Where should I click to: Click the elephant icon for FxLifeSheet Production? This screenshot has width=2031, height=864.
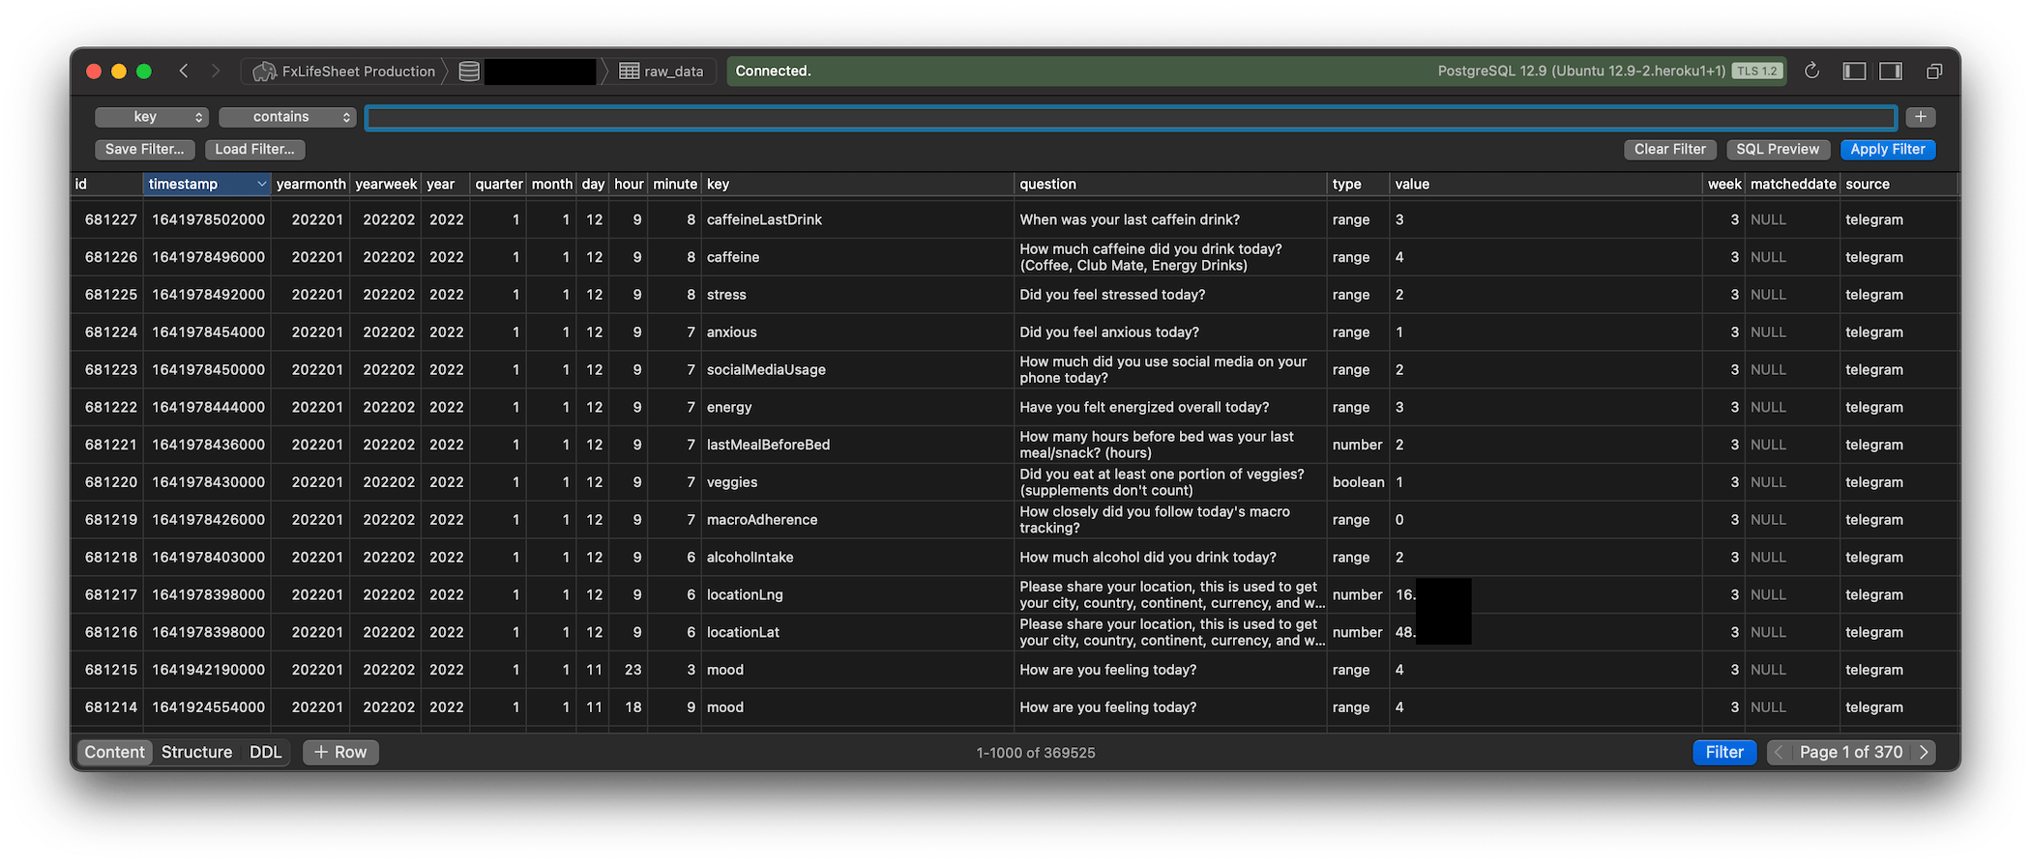click(x=264, y=72)
